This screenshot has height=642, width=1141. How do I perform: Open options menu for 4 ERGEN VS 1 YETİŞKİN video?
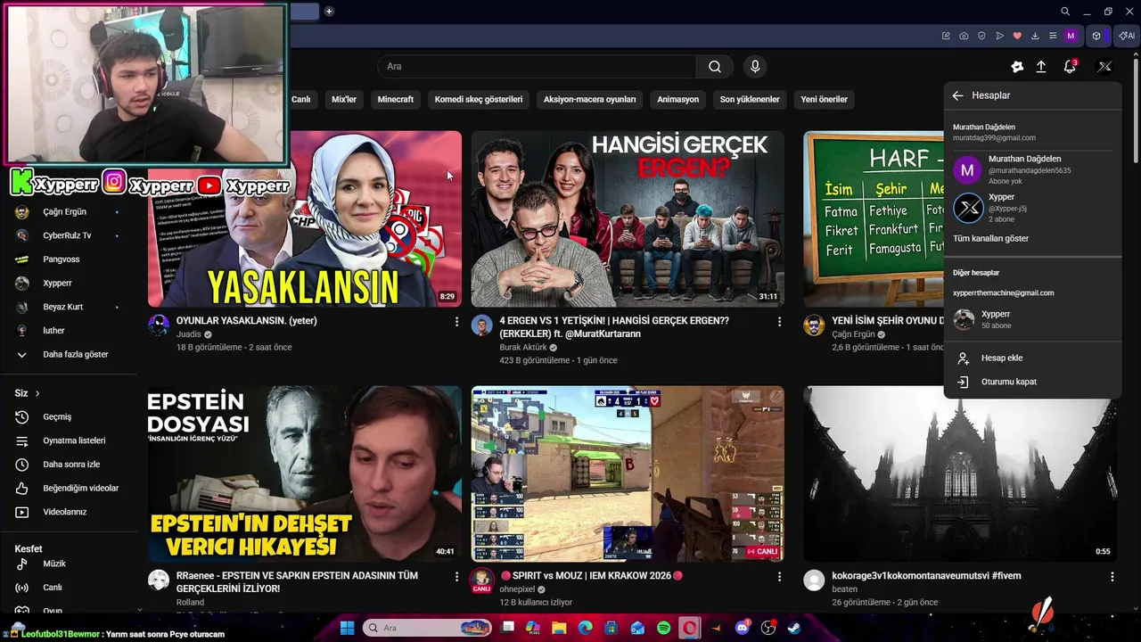pos(779,321)
